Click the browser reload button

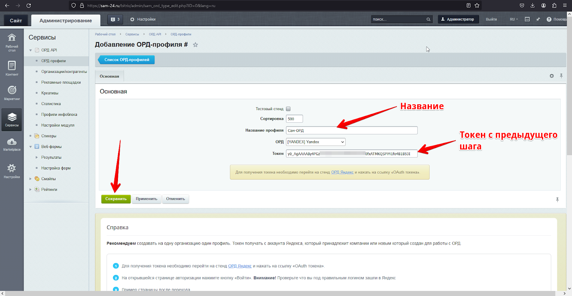coord(29,5)
